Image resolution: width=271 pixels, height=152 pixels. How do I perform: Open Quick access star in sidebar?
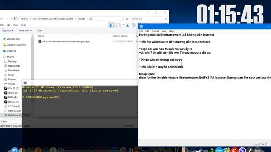[x=5, y=39]
